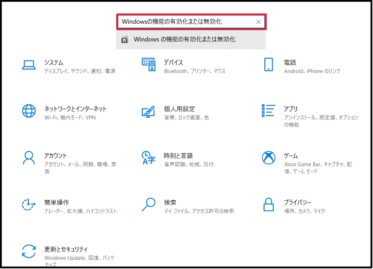373x269 pixels.
Task: Click the マイ ファイル、アクセス許可の検索 description
Action: click(x=199, y=211)
